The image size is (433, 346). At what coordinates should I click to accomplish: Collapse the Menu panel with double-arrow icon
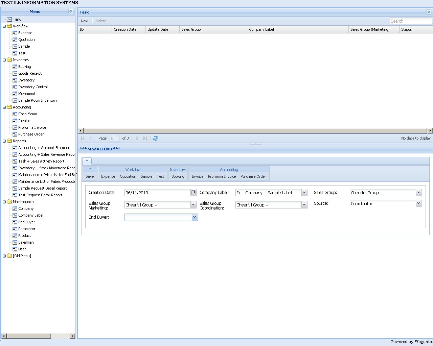[71, 11]
